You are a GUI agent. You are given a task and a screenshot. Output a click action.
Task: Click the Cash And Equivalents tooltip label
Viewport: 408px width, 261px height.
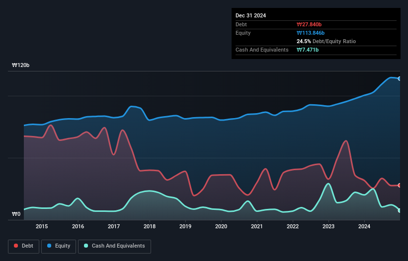coord(262,50)
